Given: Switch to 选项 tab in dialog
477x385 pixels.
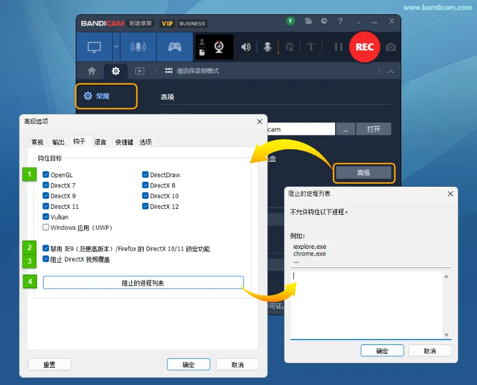Looking at the screenshot, I should tap(145, 142).
